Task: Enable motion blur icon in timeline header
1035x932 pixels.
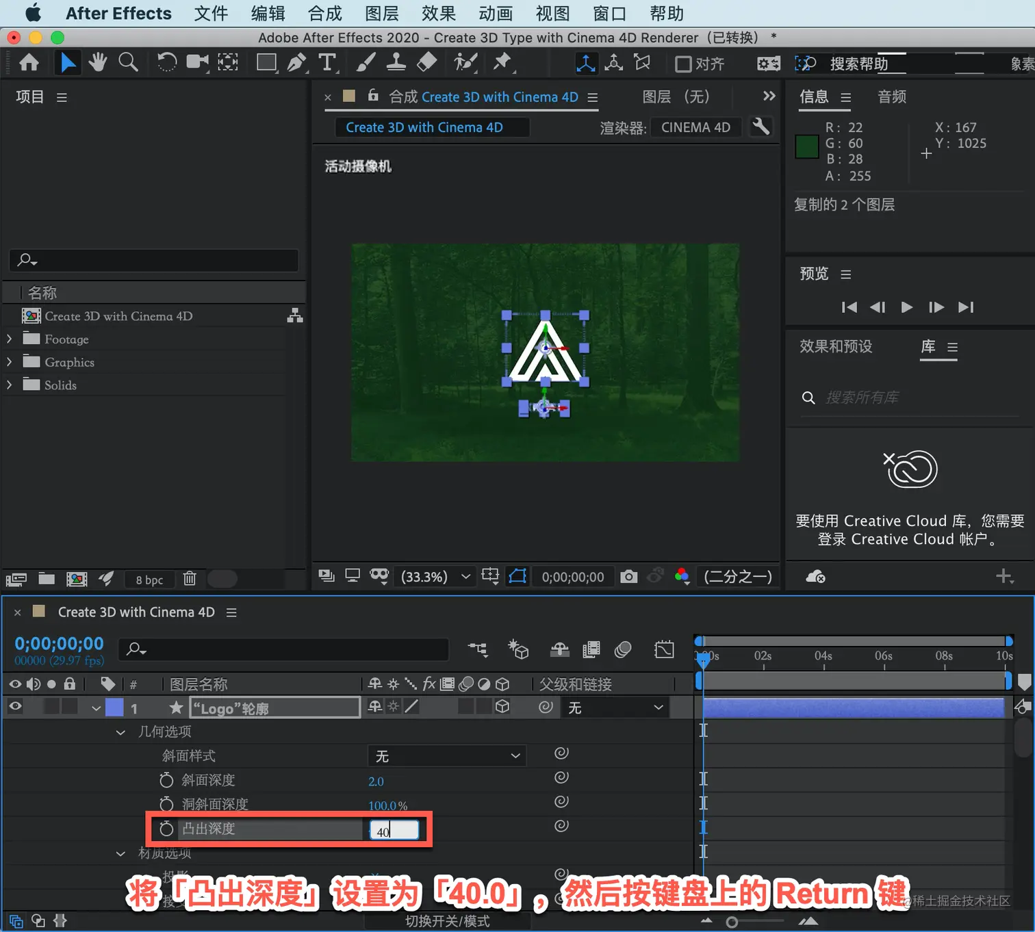Action: (x=623, y=649)
